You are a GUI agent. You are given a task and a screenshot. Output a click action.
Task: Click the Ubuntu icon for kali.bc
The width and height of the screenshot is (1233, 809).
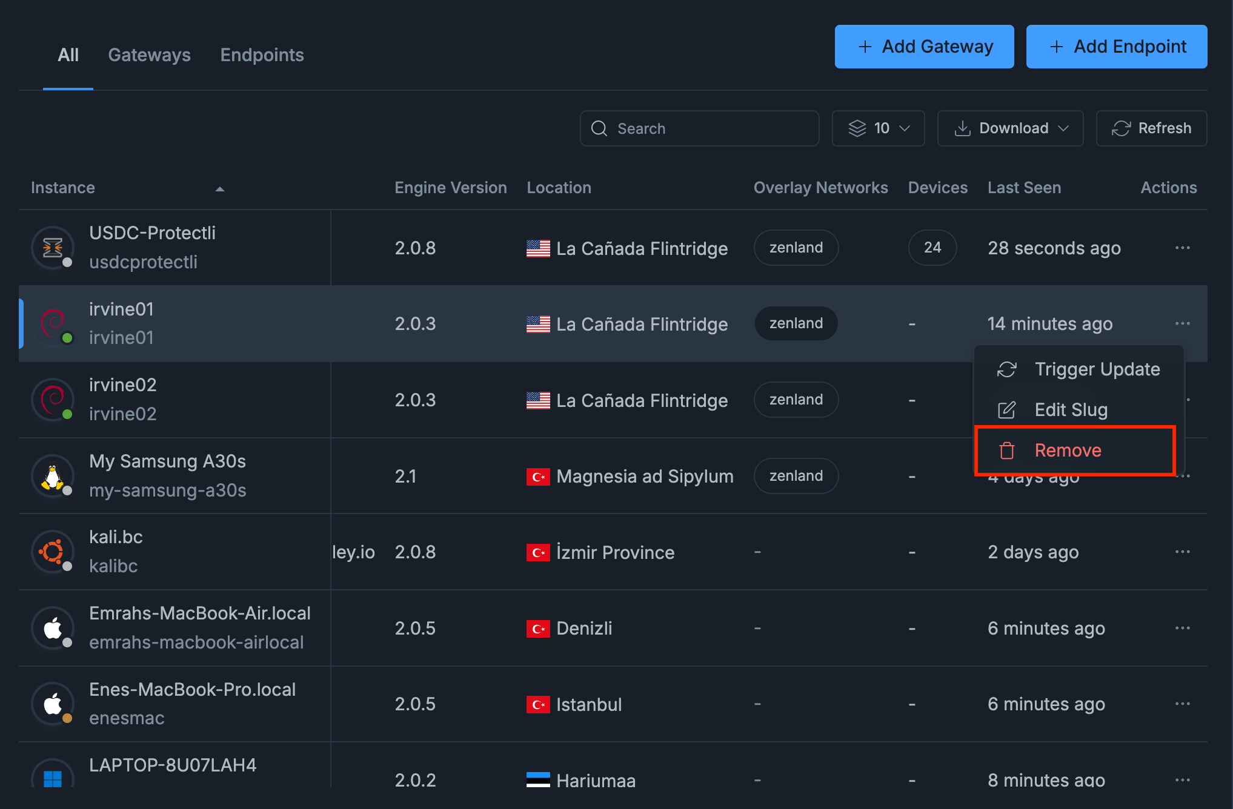(53, 552)
